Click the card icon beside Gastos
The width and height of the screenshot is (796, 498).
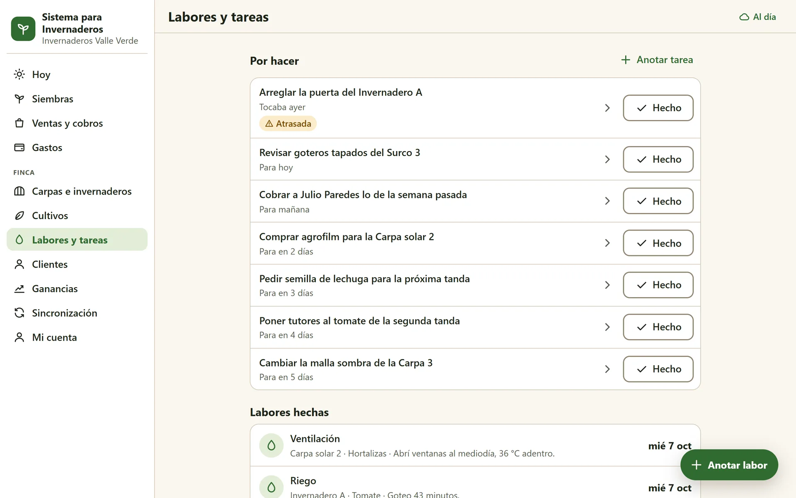click(19, 147)
